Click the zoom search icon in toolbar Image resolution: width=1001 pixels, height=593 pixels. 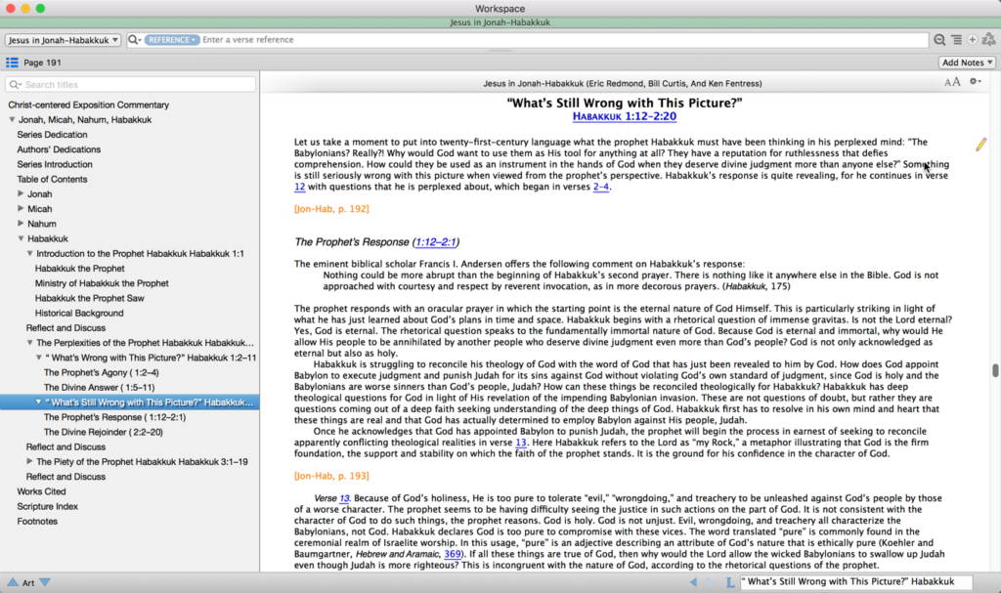pos(939,40)
